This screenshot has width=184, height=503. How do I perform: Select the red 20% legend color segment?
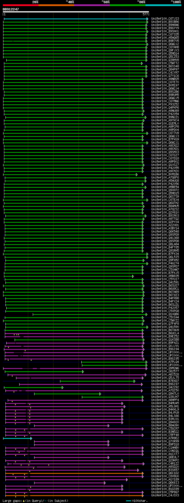point(20,5)
